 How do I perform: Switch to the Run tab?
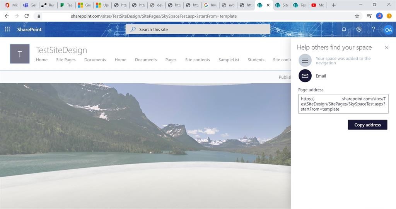coord(48,5)
